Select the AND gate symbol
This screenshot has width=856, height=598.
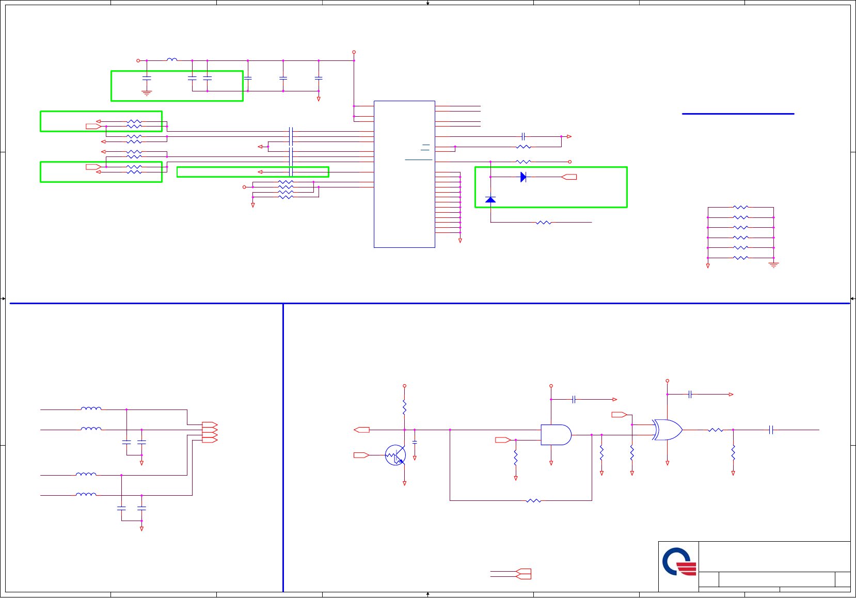[556, 435]
